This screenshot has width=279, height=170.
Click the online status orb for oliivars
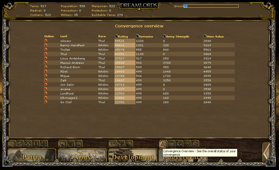[46, 41]
